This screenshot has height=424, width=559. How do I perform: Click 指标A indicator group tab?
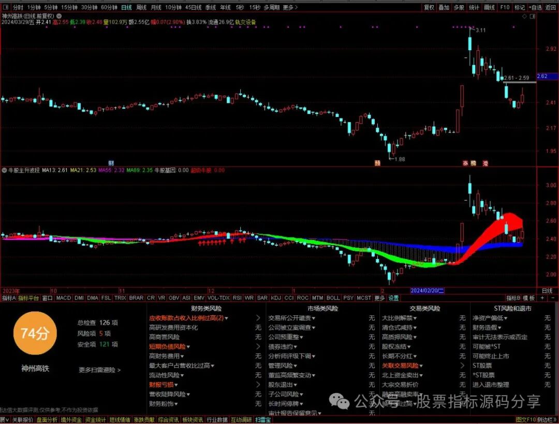pyautogui.click(x=9, y=298)
